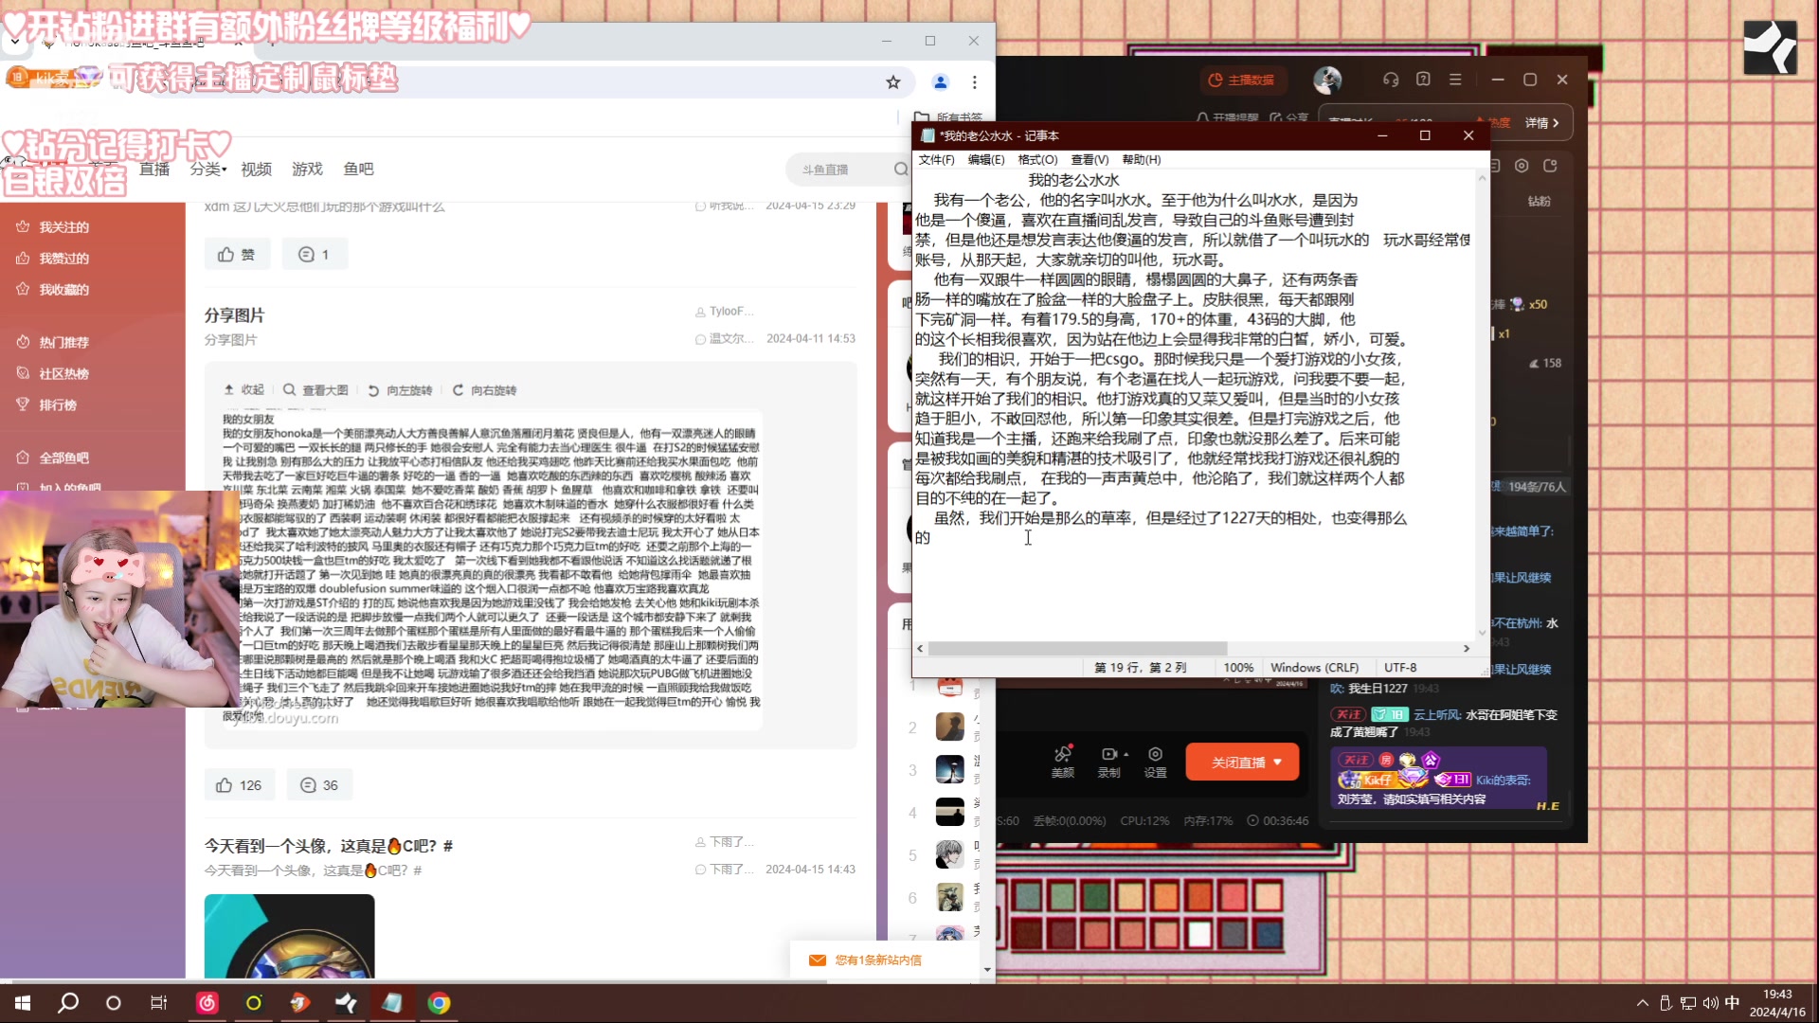
Task: Open the 分享图片 post title
Action: click(234, 315)
